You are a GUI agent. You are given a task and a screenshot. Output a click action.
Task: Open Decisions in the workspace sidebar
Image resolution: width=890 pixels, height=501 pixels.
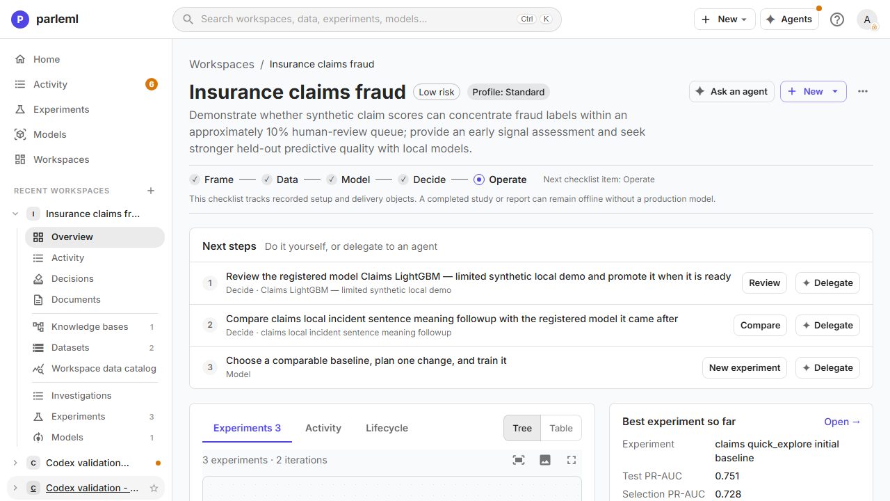pyautogui.click(x=72, y=278)
